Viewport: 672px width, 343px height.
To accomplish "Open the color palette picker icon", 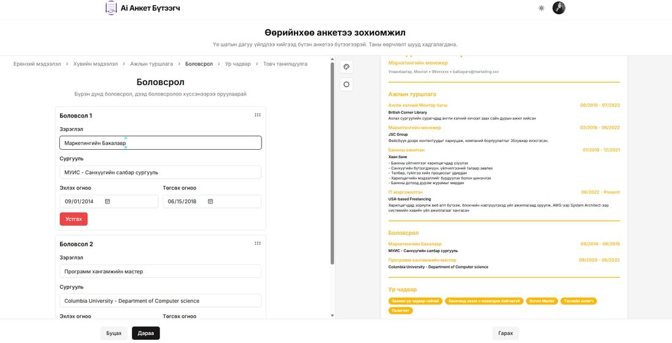I will click(346, 67).
